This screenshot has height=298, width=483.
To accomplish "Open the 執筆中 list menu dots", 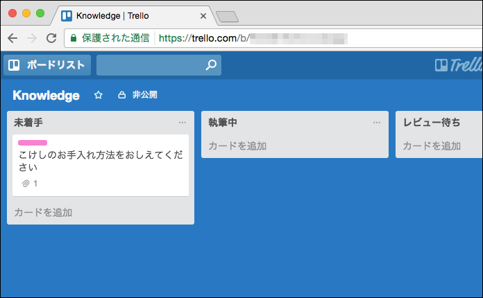I will (x=377, y=123).
